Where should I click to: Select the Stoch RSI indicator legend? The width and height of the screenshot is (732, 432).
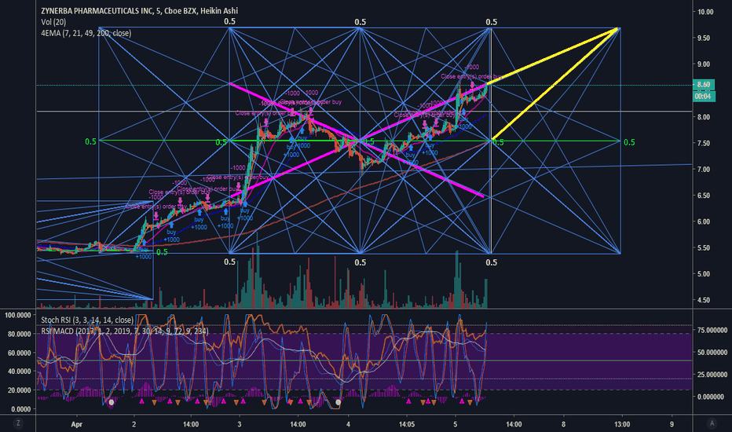click(x=87, y=320)
